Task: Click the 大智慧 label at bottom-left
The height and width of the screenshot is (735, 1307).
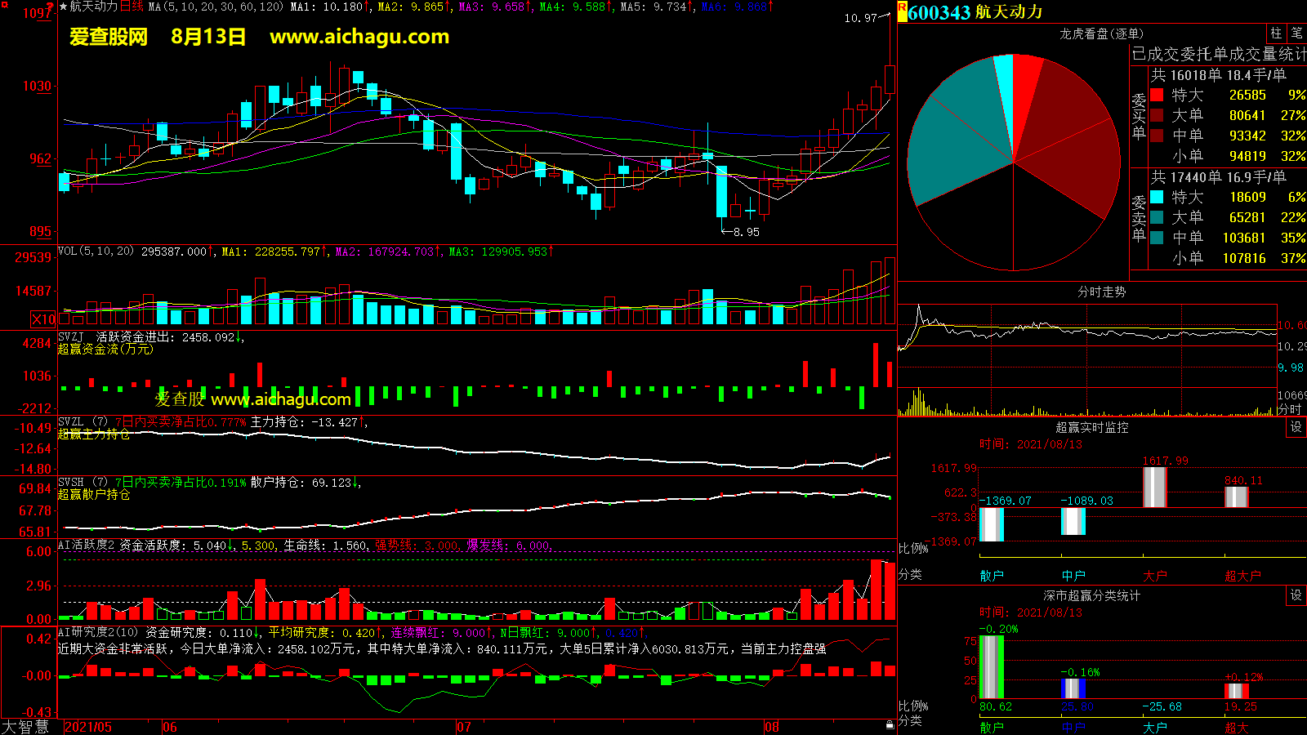Action: pos(25,727)
